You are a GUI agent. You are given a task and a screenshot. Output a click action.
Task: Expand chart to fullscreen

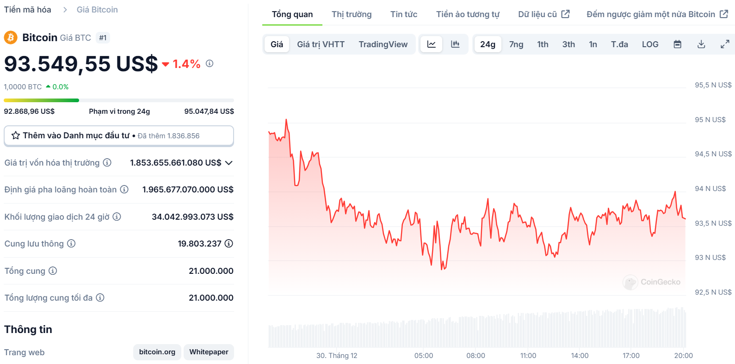(x=725, y=44)
